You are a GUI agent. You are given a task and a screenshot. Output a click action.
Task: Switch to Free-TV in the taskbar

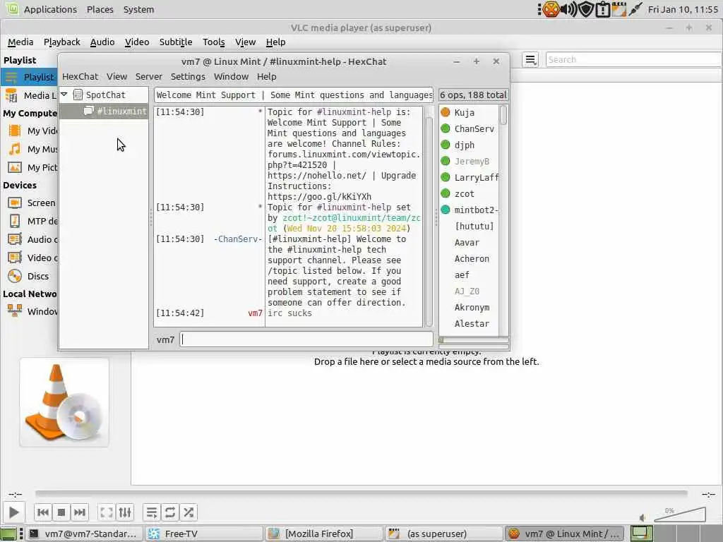[204, 534]
